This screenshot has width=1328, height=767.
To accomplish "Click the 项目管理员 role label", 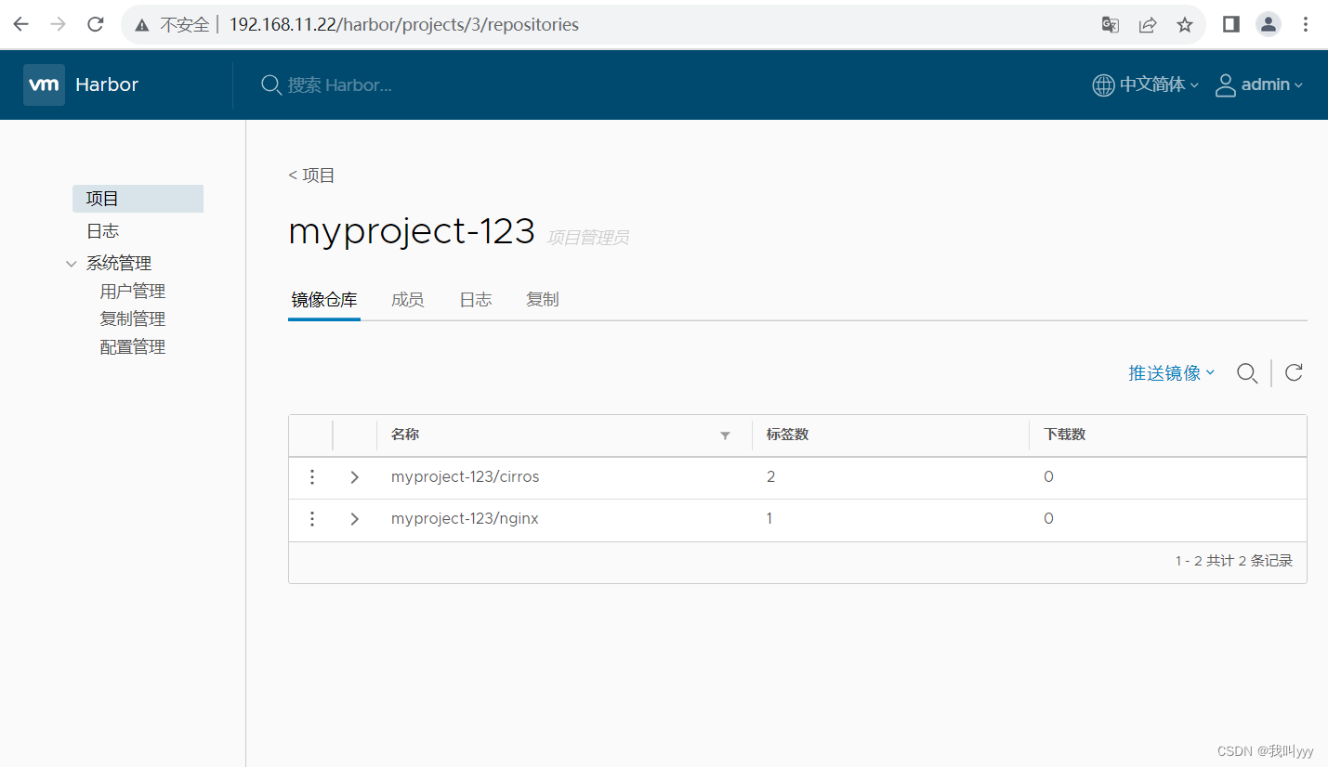I will 587,238.
